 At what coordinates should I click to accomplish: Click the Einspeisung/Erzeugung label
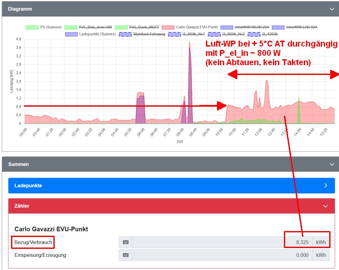pos(40,255)
